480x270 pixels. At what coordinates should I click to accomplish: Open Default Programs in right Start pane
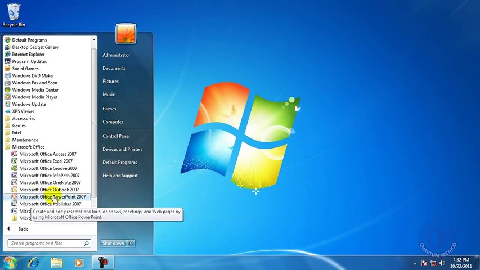point(120,162)
